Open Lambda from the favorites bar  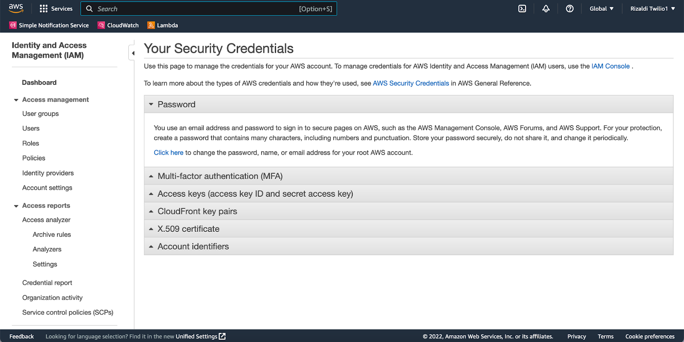[x=168, y=25]
